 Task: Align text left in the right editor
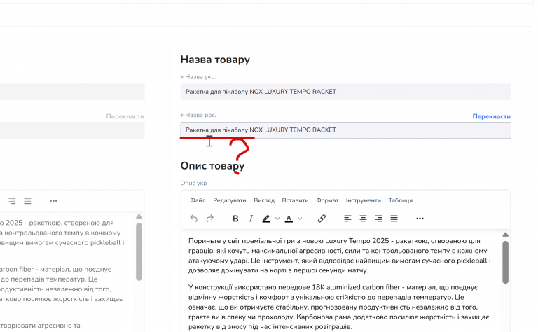coord(347,219)
